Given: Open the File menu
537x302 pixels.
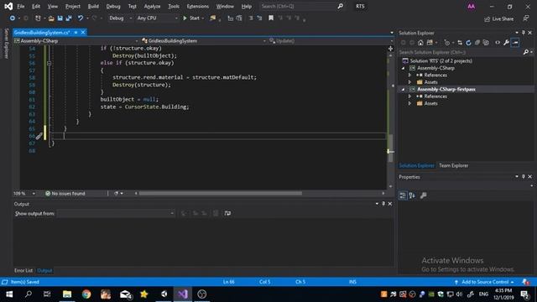Looking at the screenshot, I should [20, 6].
